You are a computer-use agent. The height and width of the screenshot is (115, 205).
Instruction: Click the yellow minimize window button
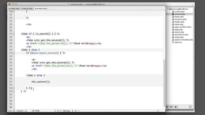12,4
